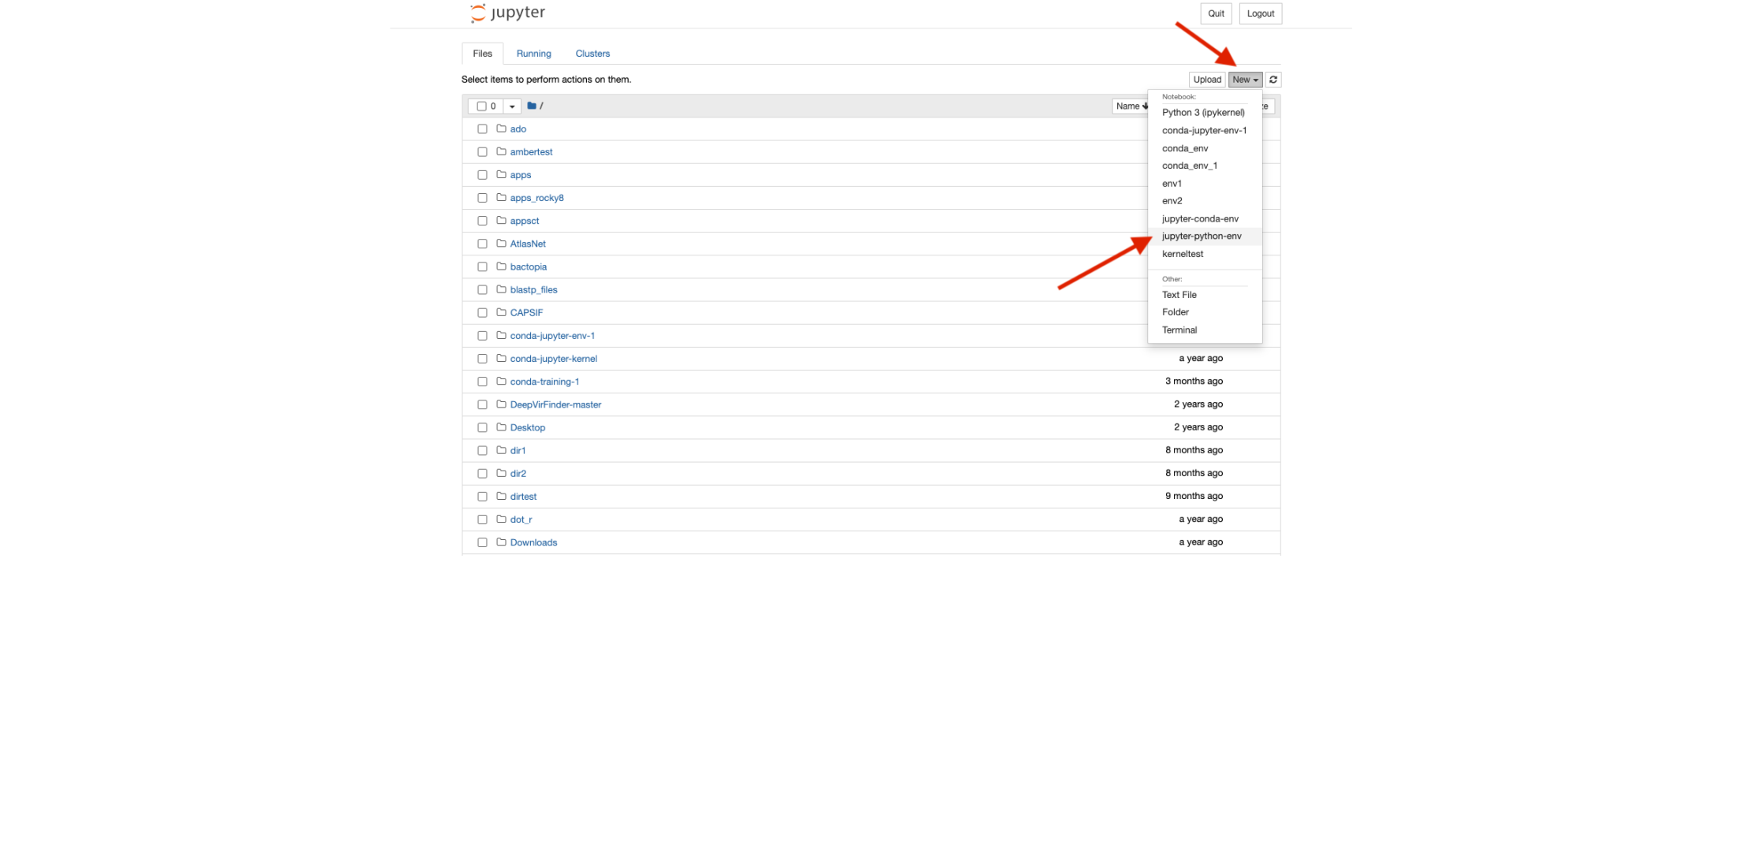Screen dimensions: 1753x853
Task: Switch to the Running tab
Action: coord(533,53)
